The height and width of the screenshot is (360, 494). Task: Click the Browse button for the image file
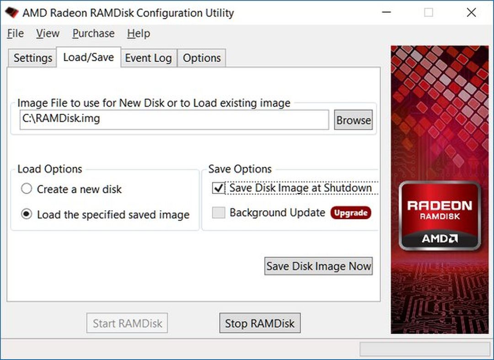(353, 120)
